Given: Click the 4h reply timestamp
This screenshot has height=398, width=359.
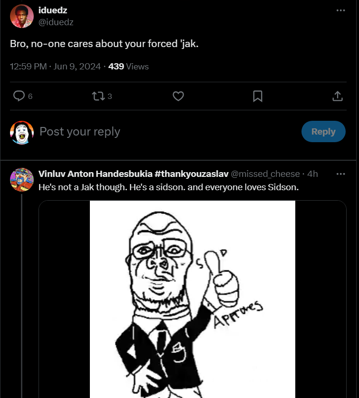Looking at the screenshot, I should pyautogui.click(x=313, y=174).
